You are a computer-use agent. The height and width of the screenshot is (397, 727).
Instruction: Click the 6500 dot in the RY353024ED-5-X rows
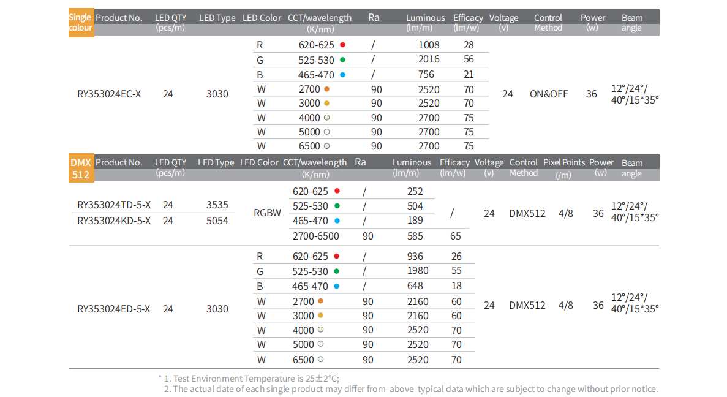coord(320,360)
